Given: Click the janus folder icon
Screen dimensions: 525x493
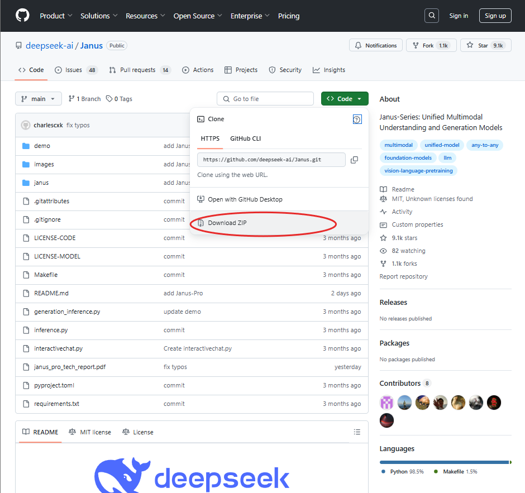Looking at the screenshot, I should [x=26, y=183].
